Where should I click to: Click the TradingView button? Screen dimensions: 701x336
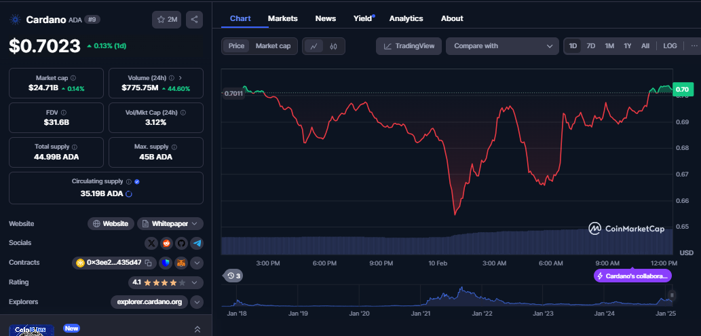click(x=409, y=46)
